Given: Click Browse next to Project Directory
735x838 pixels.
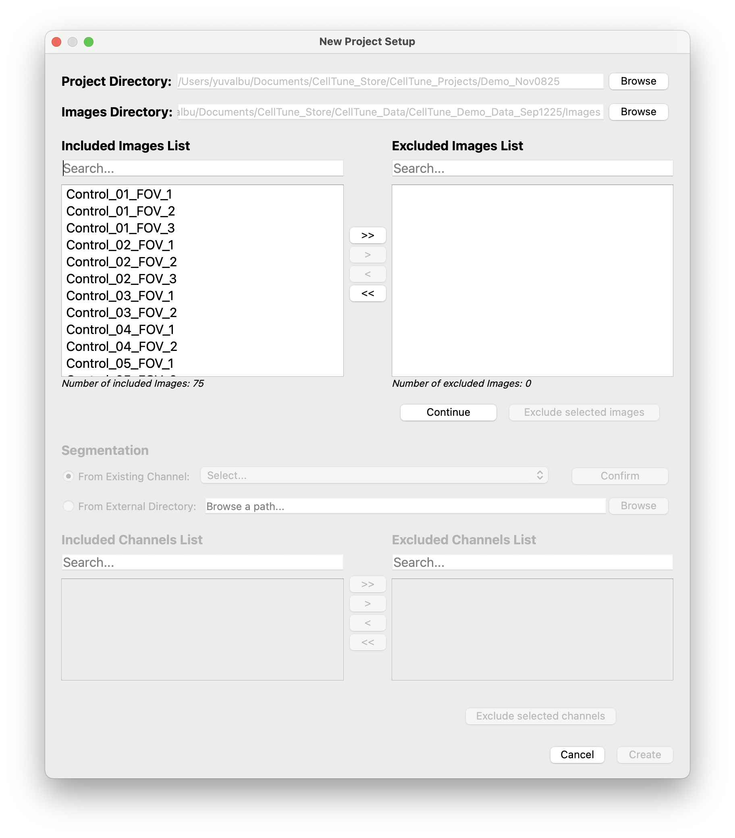Looking at the screenshot, I should (x=638, y=81).
